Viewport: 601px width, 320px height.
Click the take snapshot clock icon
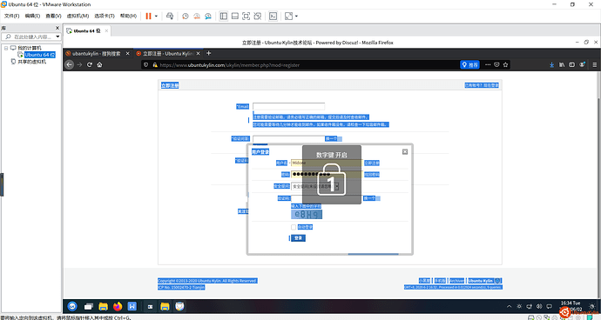pyautogui.click(x=186, y=16)
